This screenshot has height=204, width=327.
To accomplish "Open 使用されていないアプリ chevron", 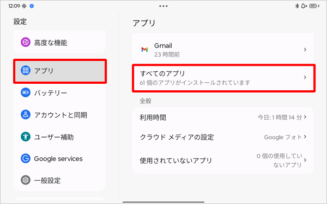I will point(305,160).
